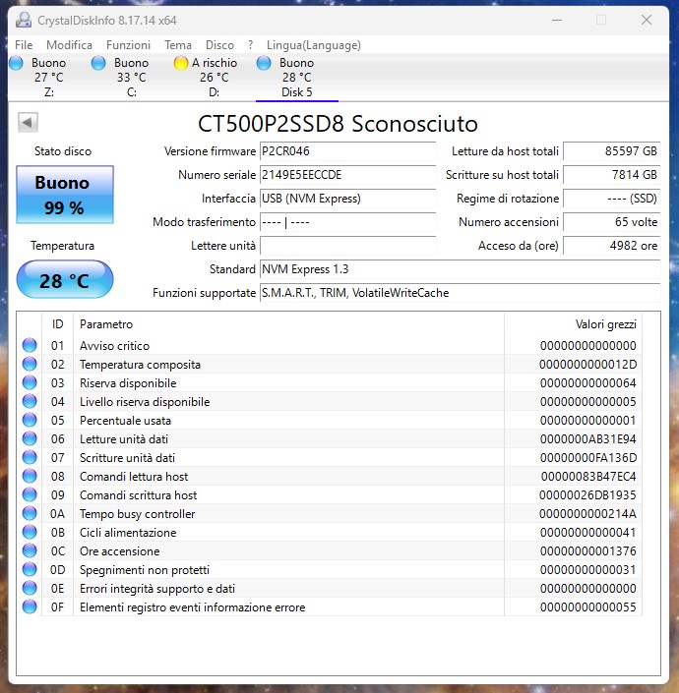Click status orb for Spegnimenti non protetti row
The image size is (679, 693).
pyautogui.click(x=30, y=569)
